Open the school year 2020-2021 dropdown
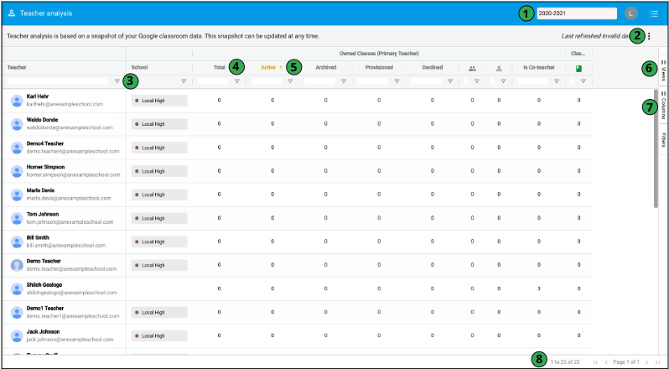 coord(576,13)
